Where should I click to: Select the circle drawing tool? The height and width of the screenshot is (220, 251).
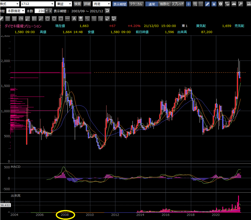54,19
